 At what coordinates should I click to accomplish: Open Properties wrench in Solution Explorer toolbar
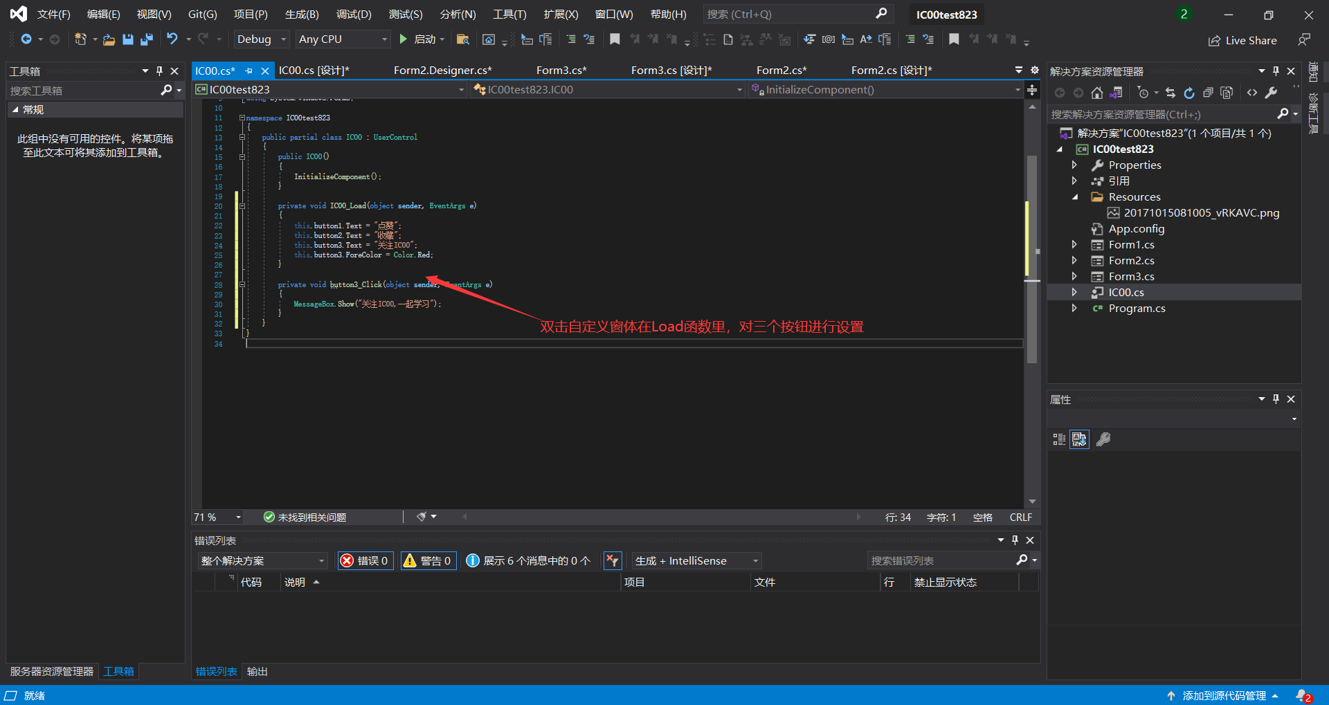[1271, 93]
